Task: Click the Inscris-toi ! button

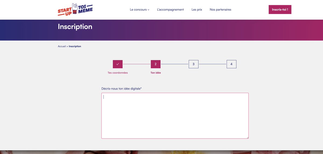Action: click(x=280, y=10)
